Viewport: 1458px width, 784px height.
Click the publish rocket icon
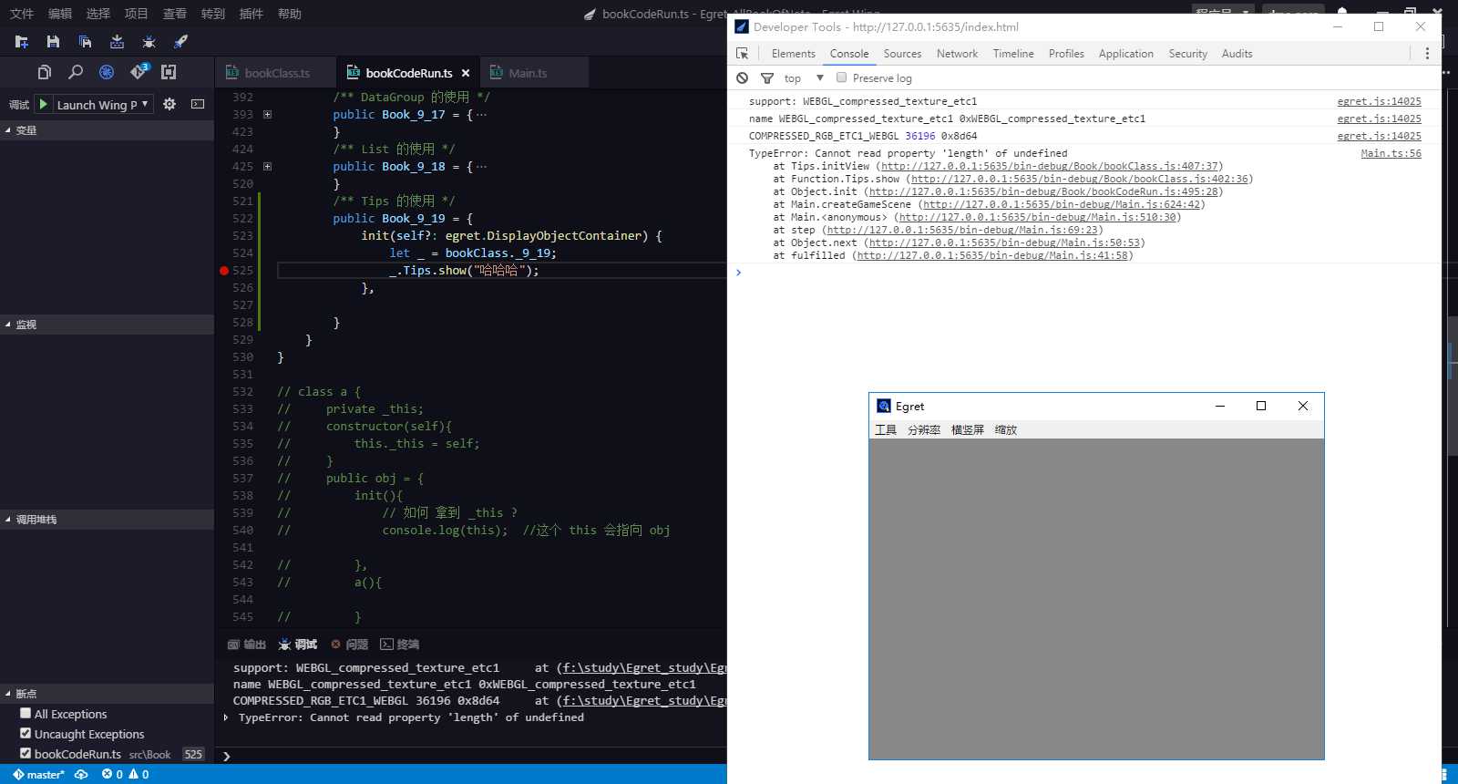pyautogui.click(x=180, y=42)
